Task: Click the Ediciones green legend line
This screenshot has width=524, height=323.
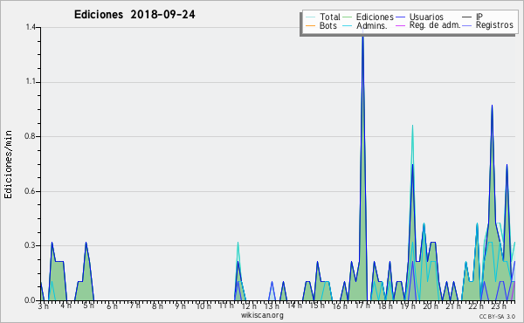Action: 348,17
